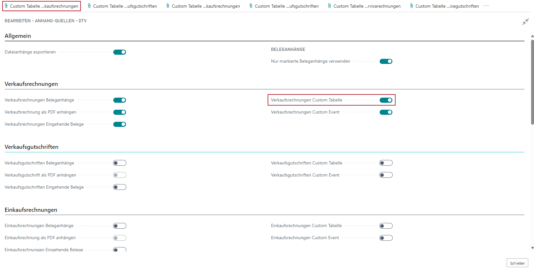Click paperclip icon on the ...rvicerechnungen tab

(x=329, y=6)
